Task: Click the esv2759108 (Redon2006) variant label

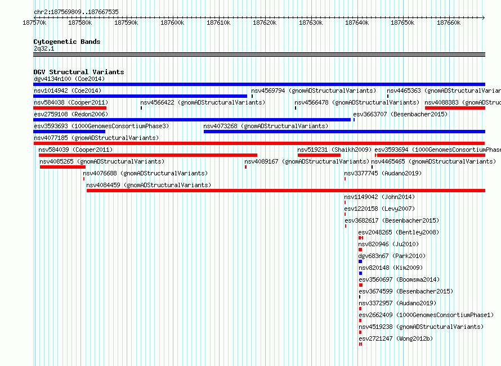Action: [x=71, y=114]
